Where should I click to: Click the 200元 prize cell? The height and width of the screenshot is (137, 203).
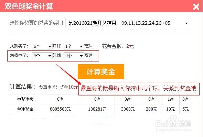pyautogui.click(x=151, y=109)
